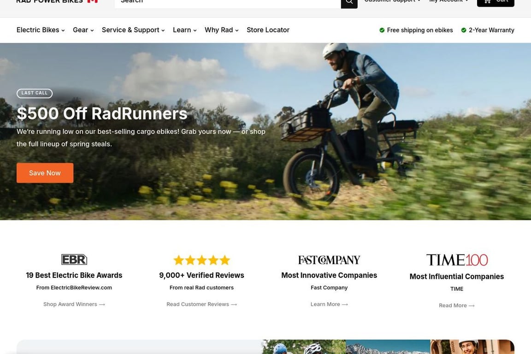This screenshot has height=354, width=531.
Task: Open the Cart button
Action: click(x=496, y=2)
